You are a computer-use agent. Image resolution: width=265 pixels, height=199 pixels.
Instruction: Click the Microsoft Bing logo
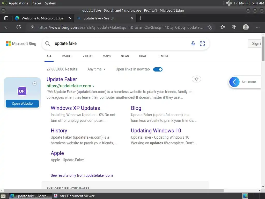pyautogui.click(x=21, y=44)
